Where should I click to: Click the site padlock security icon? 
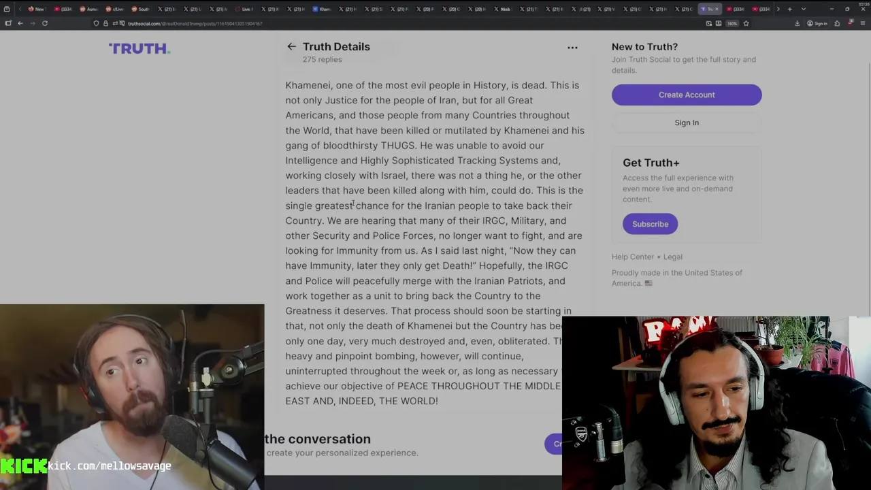coord(105,23)
